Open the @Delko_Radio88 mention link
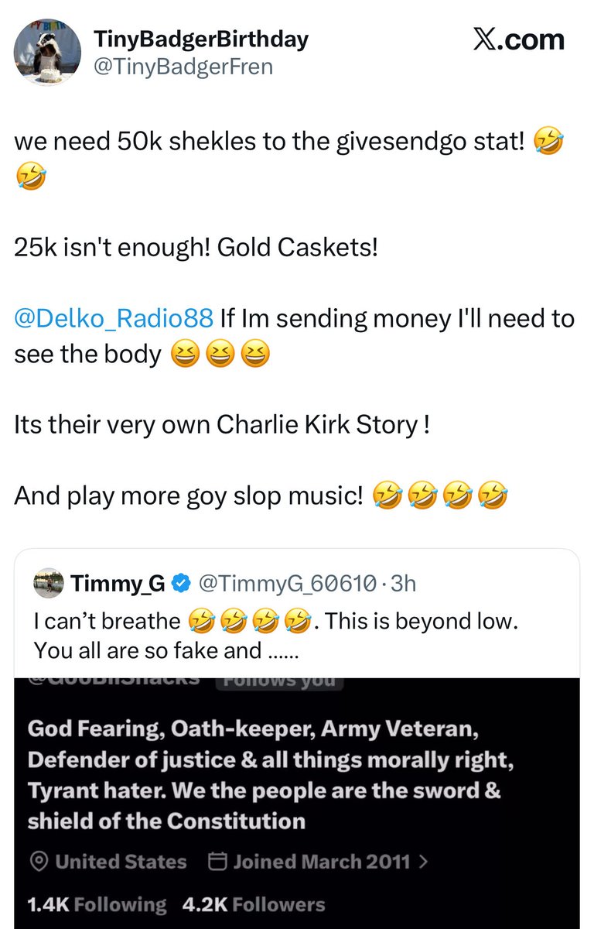 click(x=114, y=318)
